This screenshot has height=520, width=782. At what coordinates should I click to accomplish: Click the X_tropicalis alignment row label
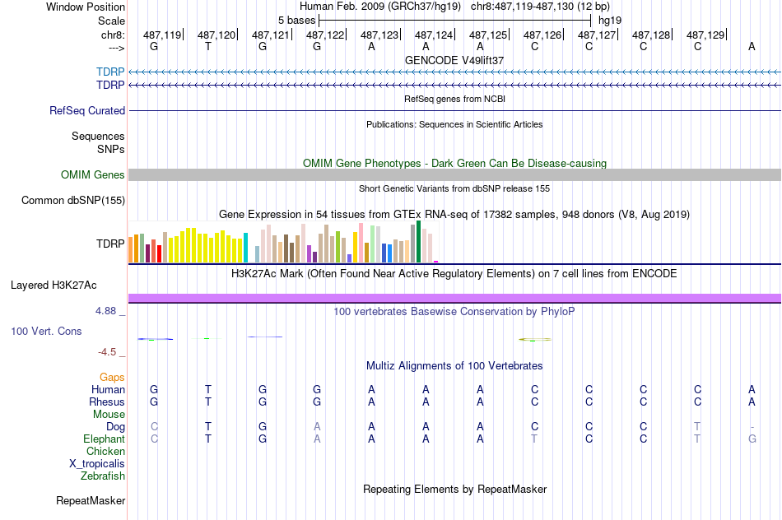coord(97,464)
